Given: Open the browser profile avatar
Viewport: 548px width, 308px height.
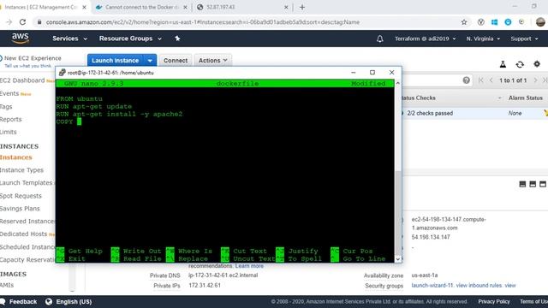Looking at the screenshot, I should pyautogui.click(x=540, y=22).
